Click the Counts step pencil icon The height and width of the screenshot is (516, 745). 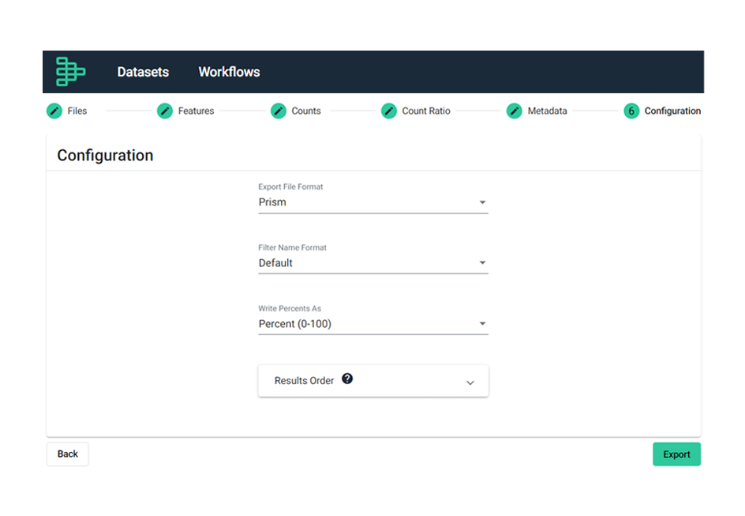pos(279,111)
